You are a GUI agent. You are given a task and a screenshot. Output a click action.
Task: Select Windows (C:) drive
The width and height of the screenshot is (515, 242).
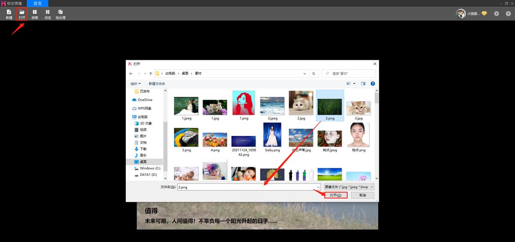point(147,168)
